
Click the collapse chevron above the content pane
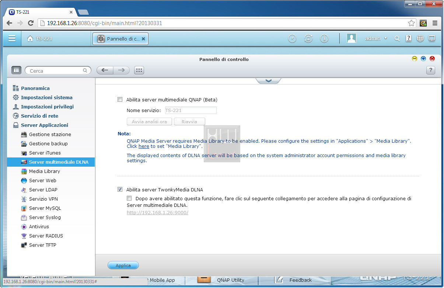(268, 81)
